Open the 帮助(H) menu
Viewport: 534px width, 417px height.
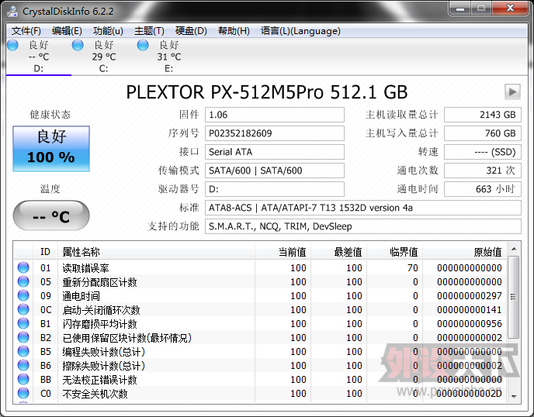click(234, 31)
